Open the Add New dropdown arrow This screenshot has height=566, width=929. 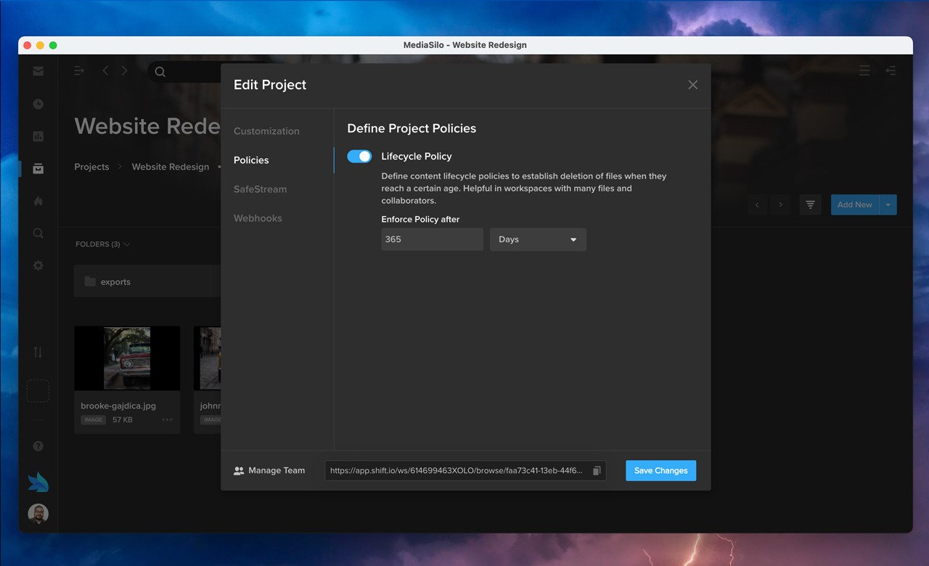pyautogui.click(x=888, y=205)
